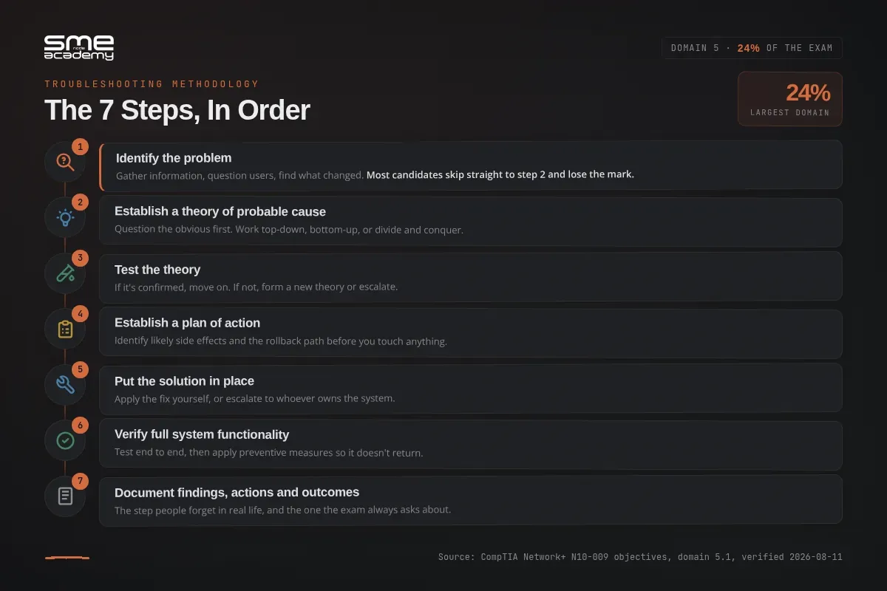Click the orange step 7 badge

point(80,481)
